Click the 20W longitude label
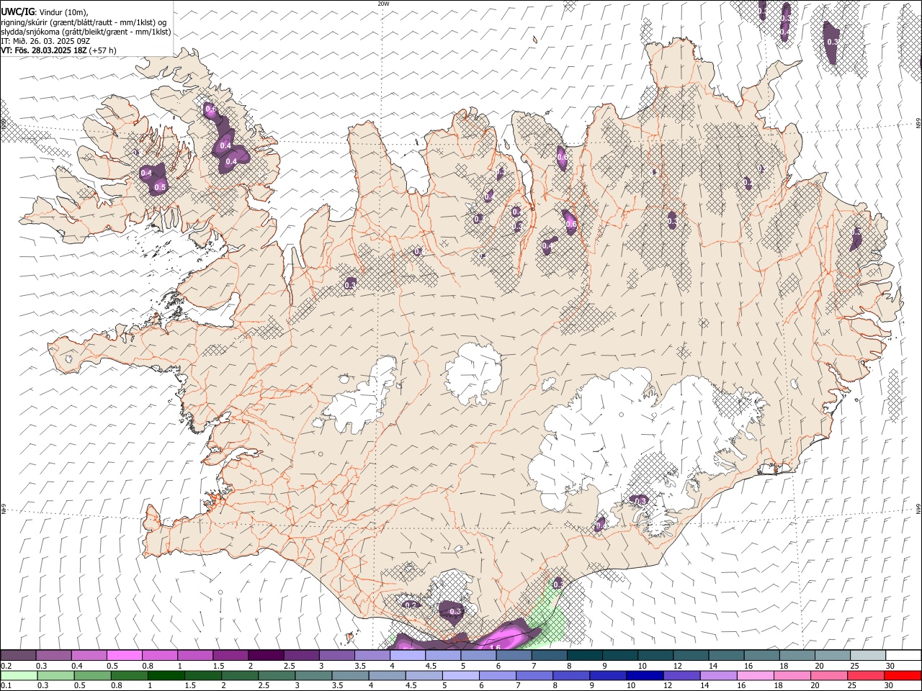The image size is (922, 691). (x=383, y=4)
